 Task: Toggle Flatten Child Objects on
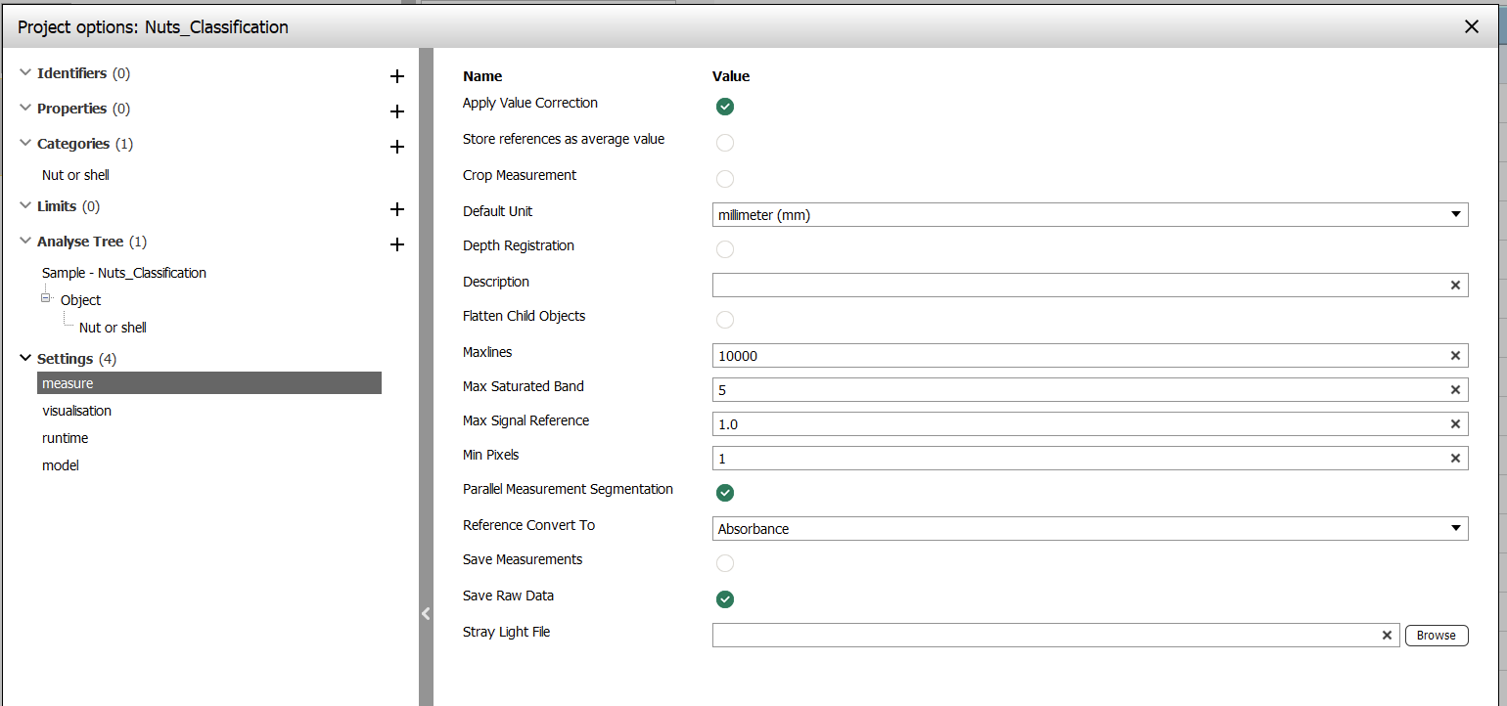(x=725, y=320)
